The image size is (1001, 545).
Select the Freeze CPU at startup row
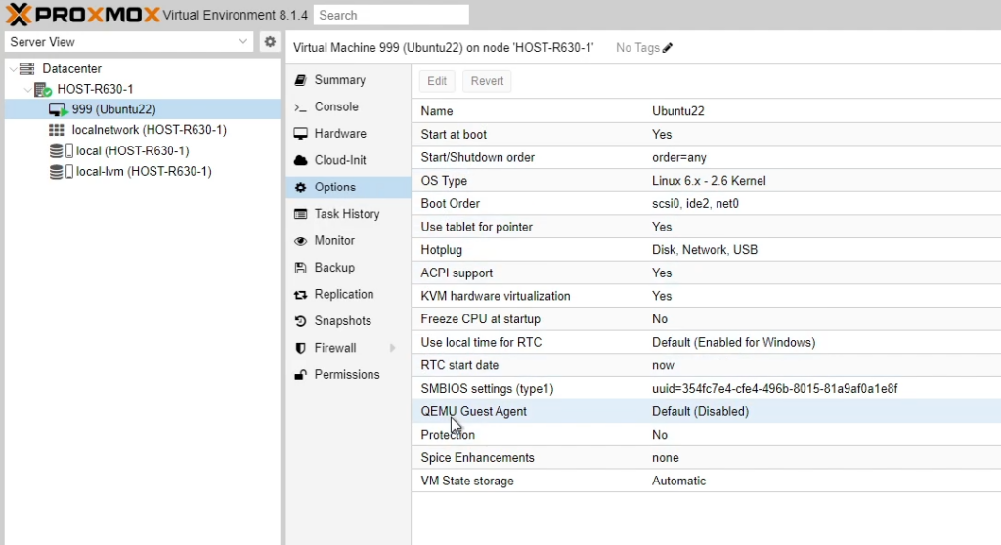click(x=706, y=319)
